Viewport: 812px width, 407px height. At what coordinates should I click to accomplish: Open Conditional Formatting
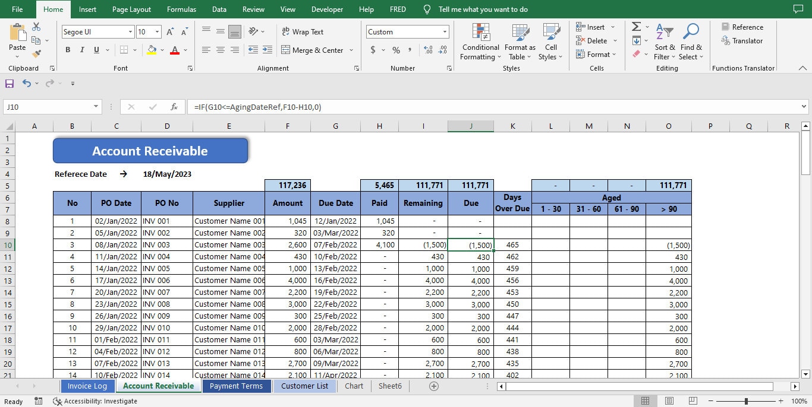click(480, 42)
